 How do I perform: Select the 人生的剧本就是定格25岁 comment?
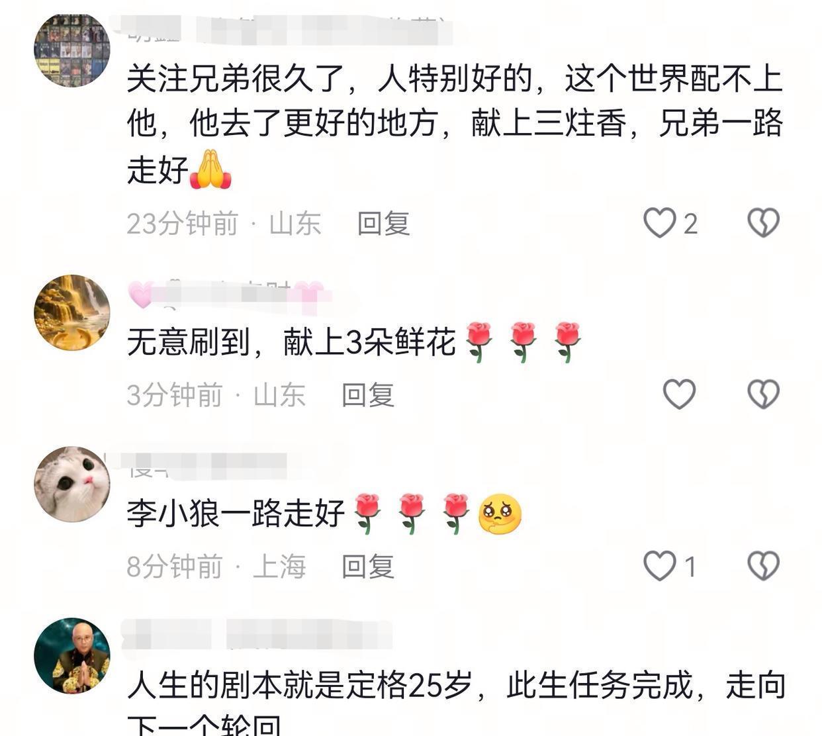click(457, 703)
